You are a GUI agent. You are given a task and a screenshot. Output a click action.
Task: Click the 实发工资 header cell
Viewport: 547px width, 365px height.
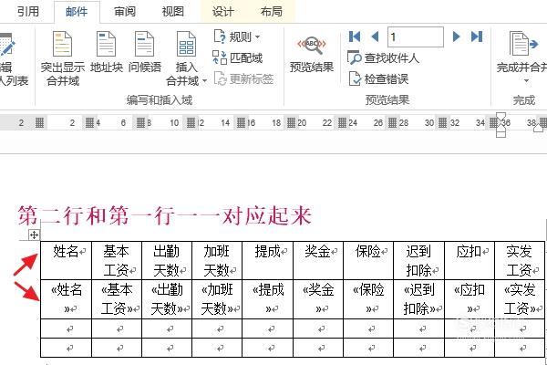(520, 260)
